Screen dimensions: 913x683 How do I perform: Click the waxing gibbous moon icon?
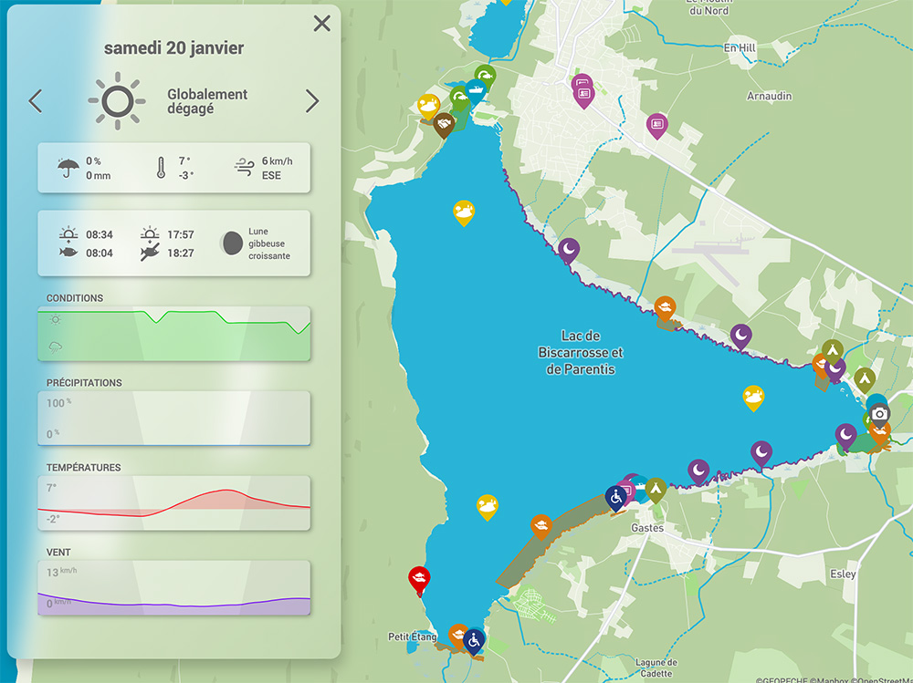pos(232,243)
